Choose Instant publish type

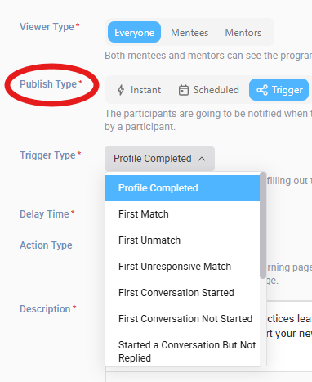point(139,90)
